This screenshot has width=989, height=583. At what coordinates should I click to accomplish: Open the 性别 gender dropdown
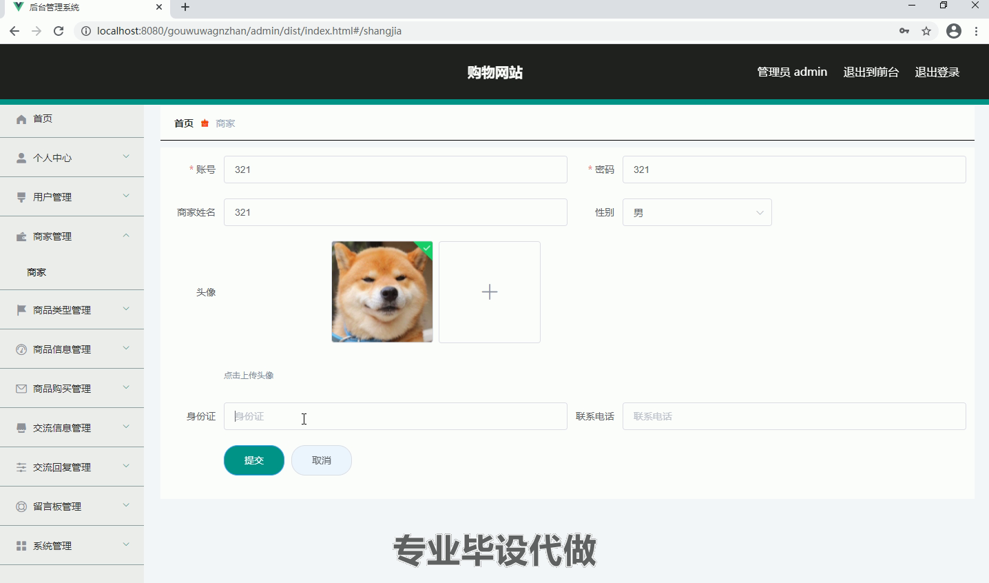coord(697,212)
